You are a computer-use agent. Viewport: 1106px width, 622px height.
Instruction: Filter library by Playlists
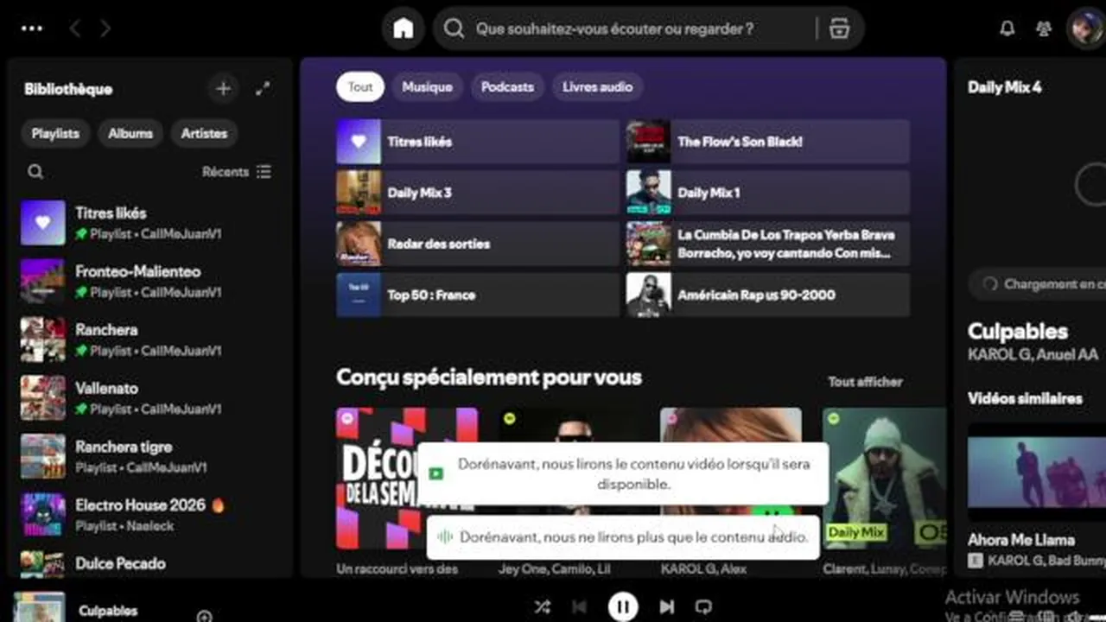pos(55,134)
